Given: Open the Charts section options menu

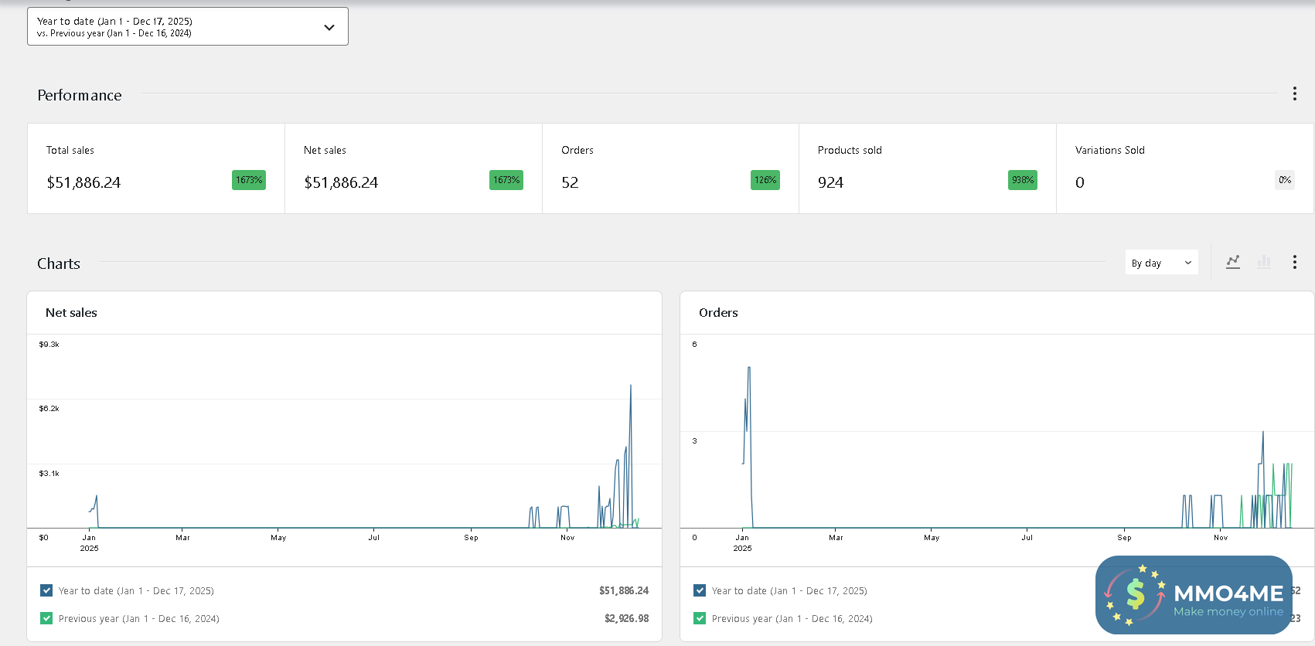Looking at the screenshot, I should [x=1294, y=263].
